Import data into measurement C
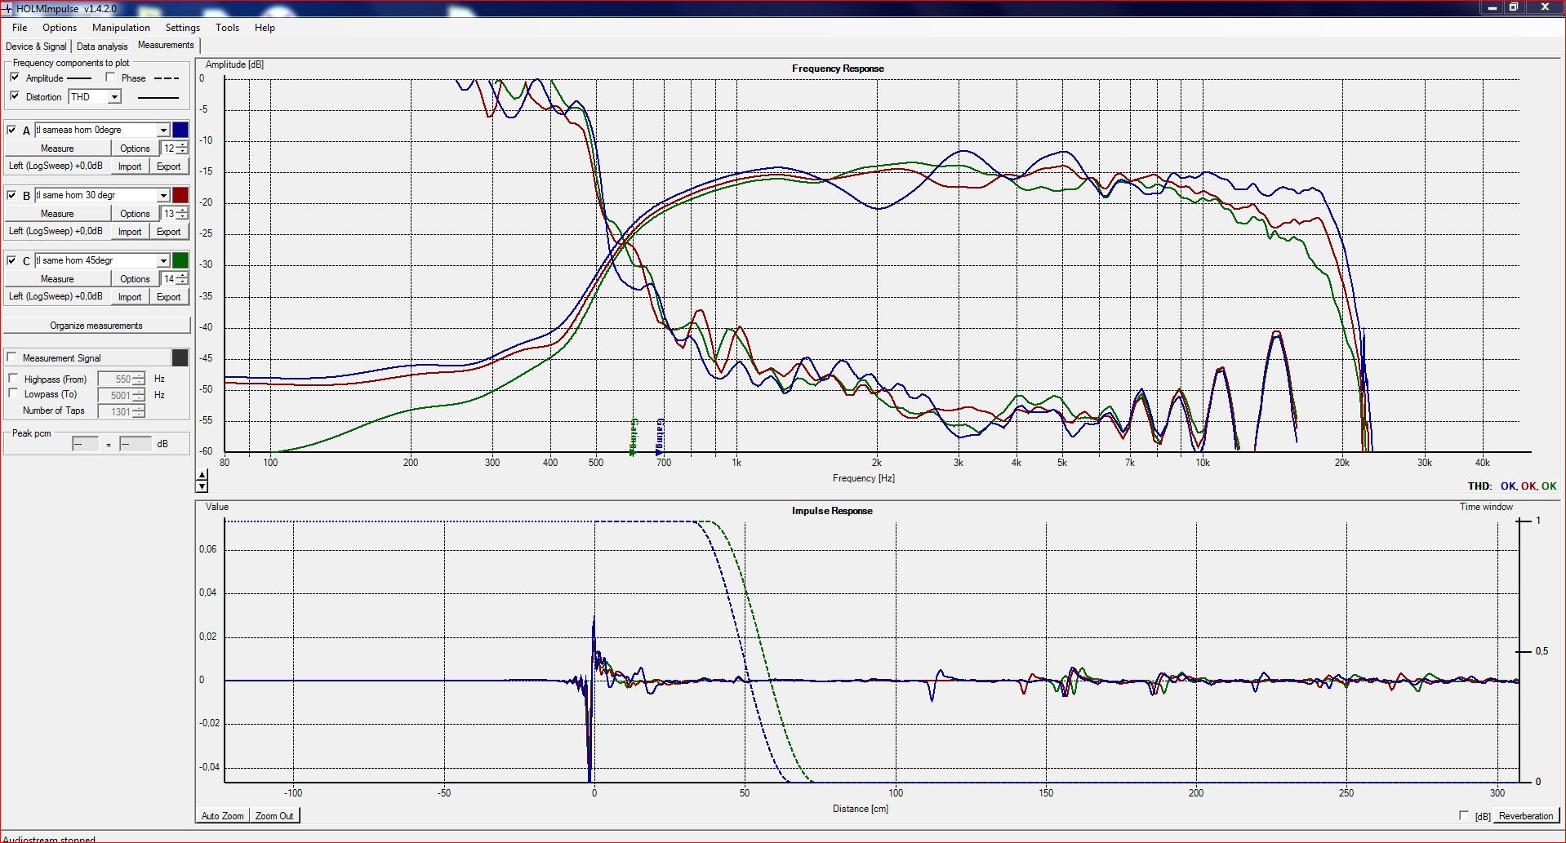The image size is (1566, 843). point(130,297)
